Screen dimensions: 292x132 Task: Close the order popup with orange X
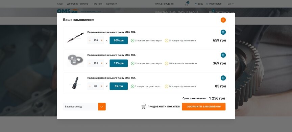[223, 20]
